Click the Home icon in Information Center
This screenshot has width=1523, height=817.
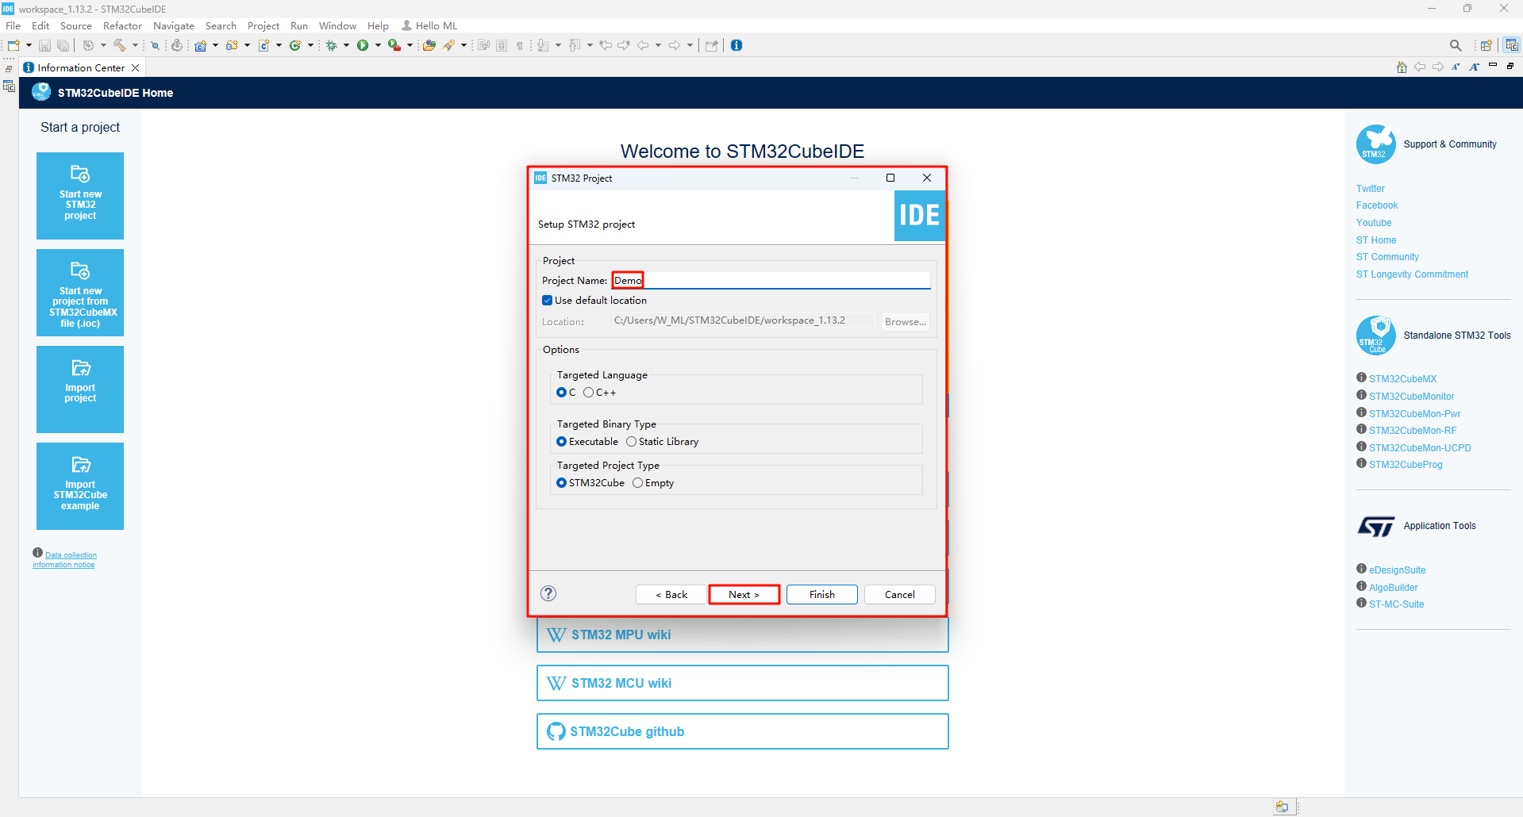1402,67
